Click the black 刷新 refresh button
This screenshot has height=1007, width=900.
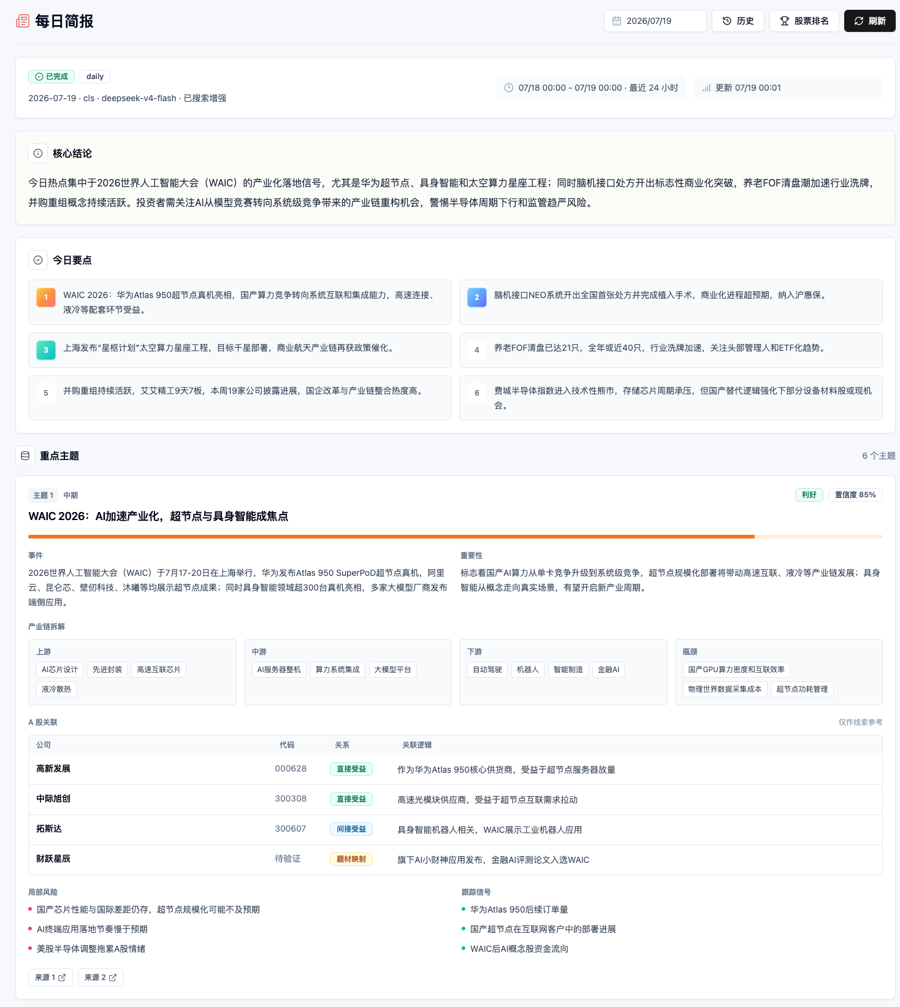pyautogui.click(x=870, y=21)
